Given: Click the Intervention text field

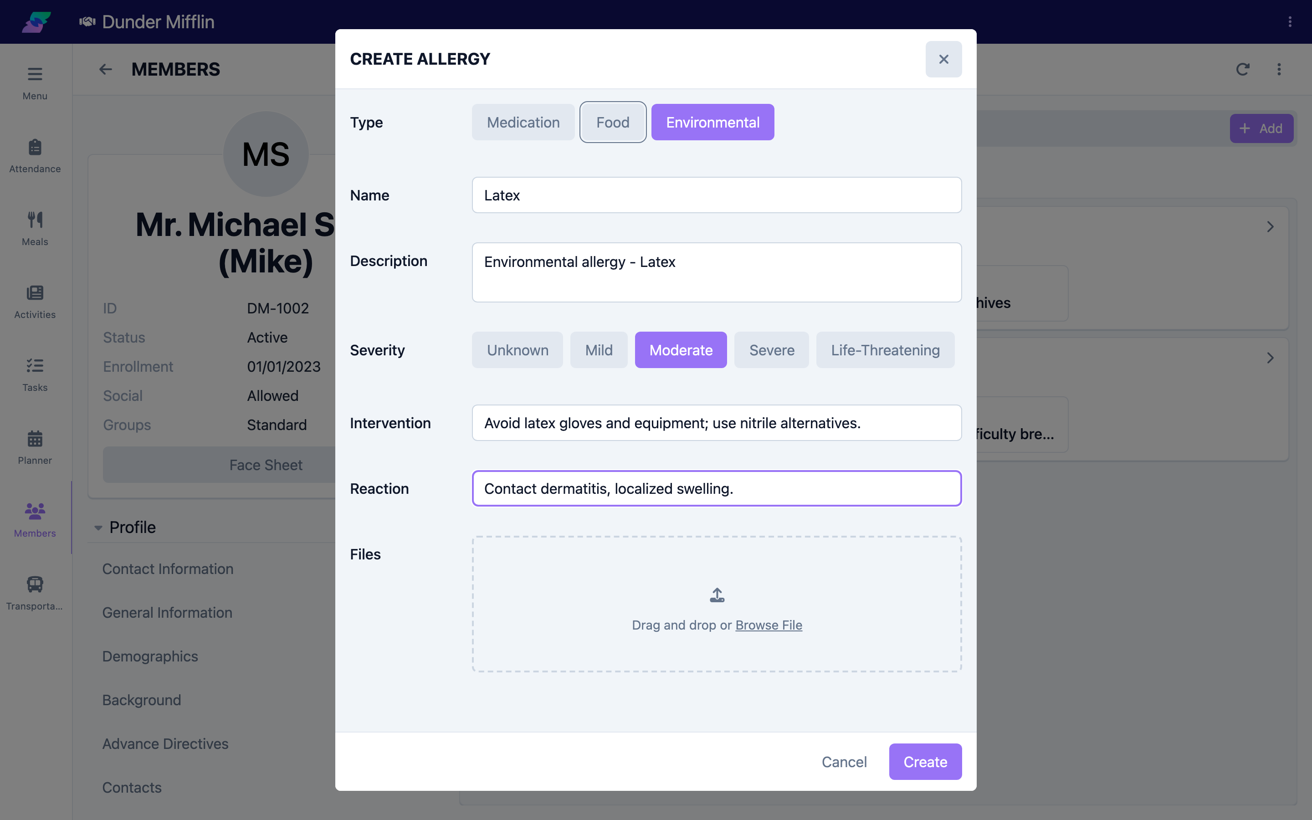Looking at the screenshot, I should (x=717, y=422).
